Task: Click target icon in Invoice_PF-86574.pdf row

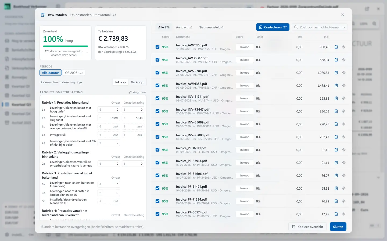Action: coord(343,214)
